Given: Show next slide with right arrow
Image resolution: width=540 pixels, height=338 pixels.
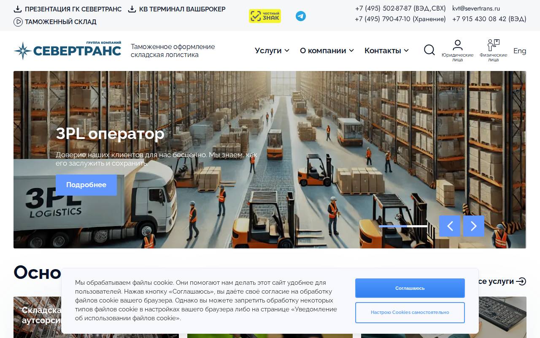Looking at the screenshot, I should tap(474, 226).
